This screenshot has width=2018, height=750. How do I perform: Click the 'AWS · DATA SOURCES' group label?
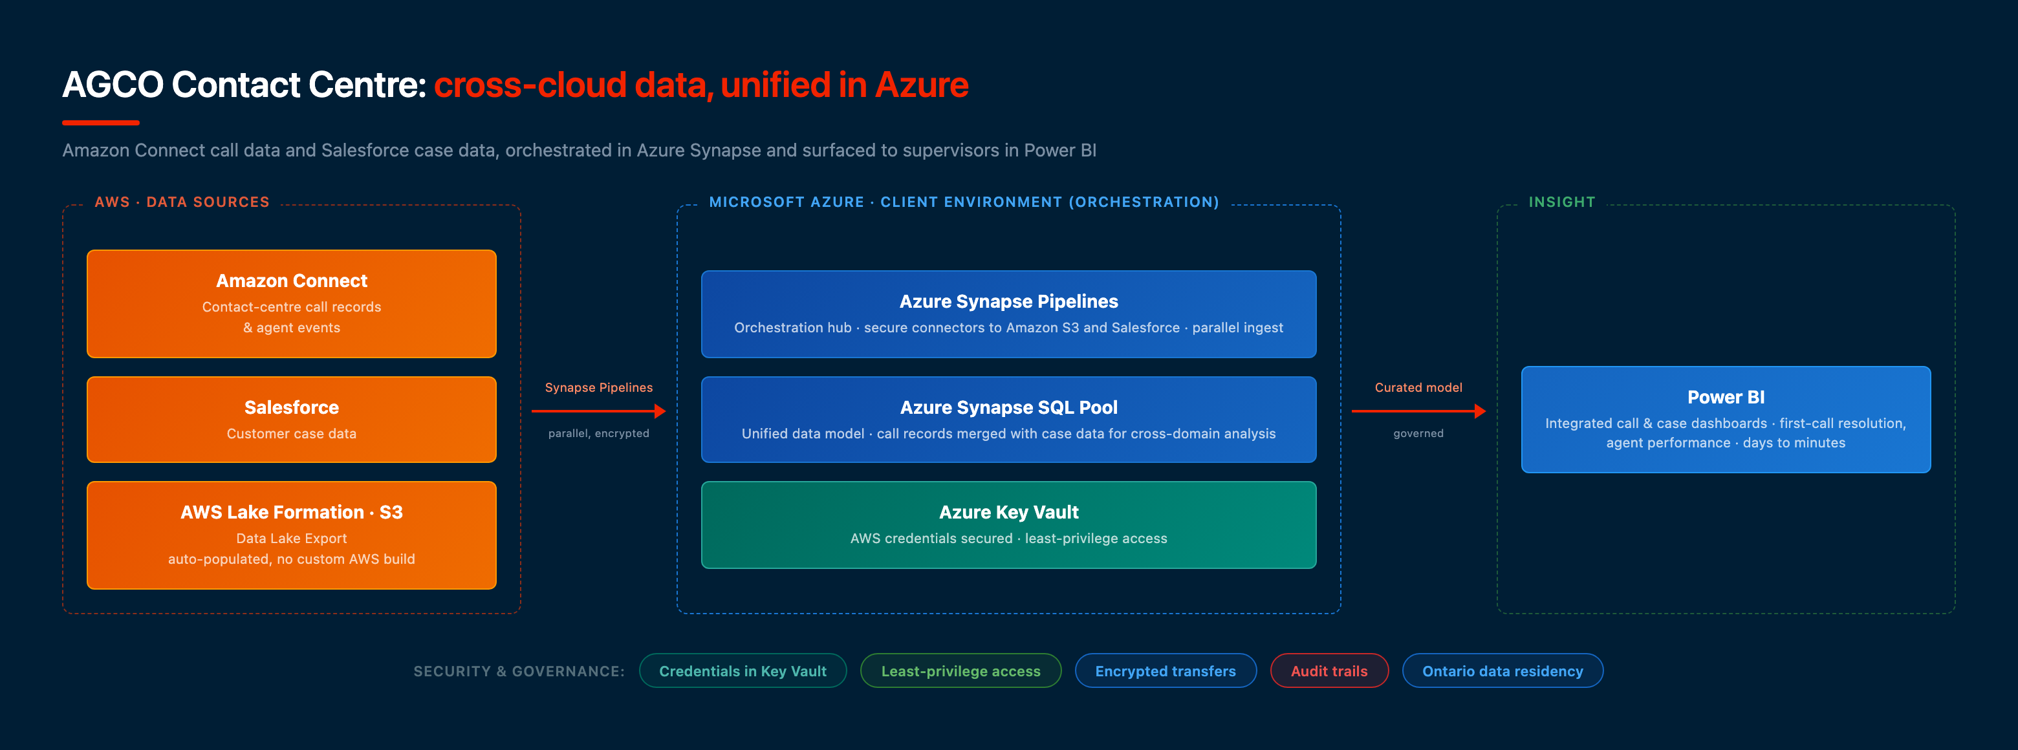point(182,202)
